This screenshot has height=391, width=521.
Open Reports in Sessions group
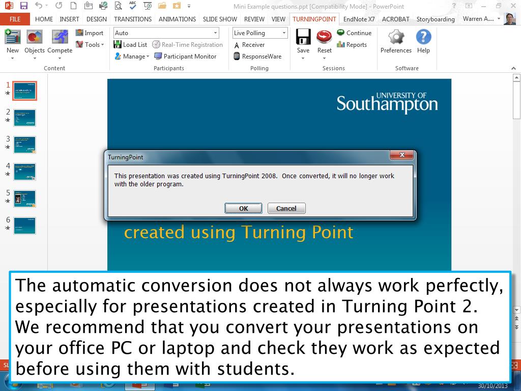point(352,45)
